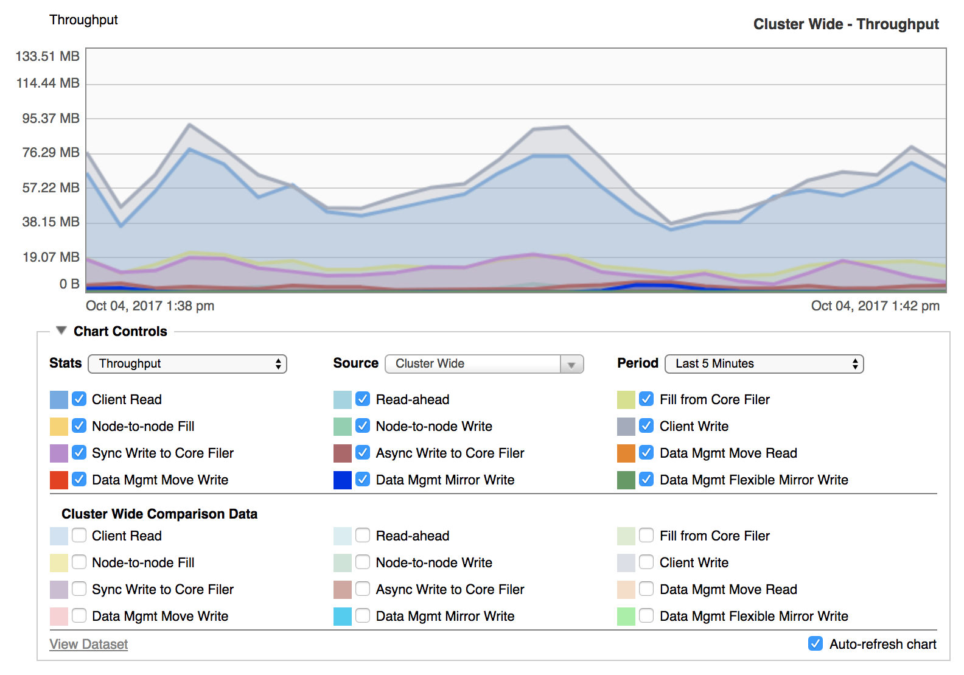Enable Async Write to Core Filer comparison

[363, 589]
